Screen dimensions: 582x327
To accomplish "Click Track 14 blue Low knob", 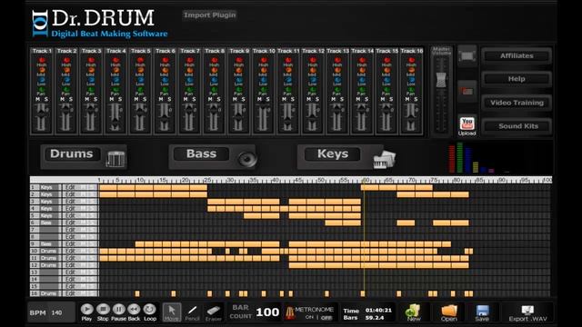I will (362, 79).
